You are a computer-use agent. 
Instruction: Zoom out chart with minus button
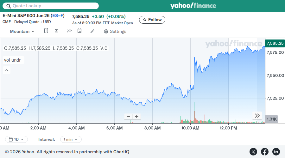(128, 117)
